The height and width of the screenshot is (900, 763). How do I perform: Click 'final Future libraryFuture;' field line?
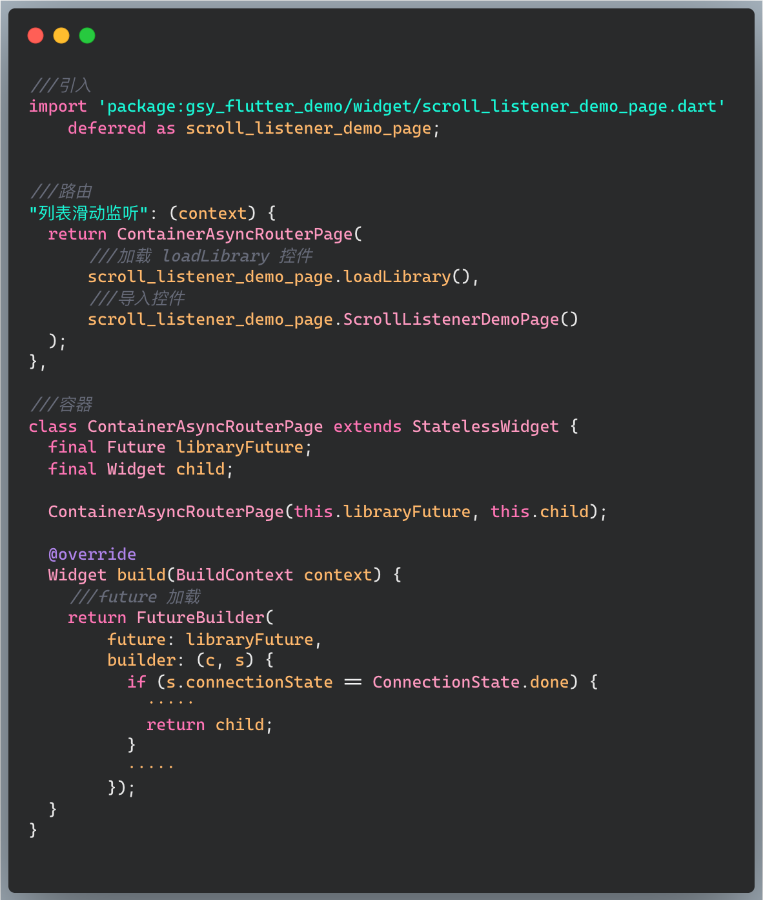[x=179, y=447]
